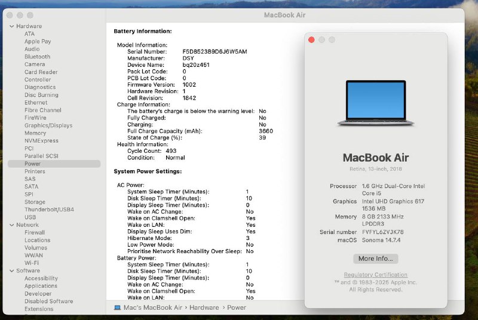Select Disabled Software in the sidebar
This screenshot has width=478, height=320.
[49, 301]
